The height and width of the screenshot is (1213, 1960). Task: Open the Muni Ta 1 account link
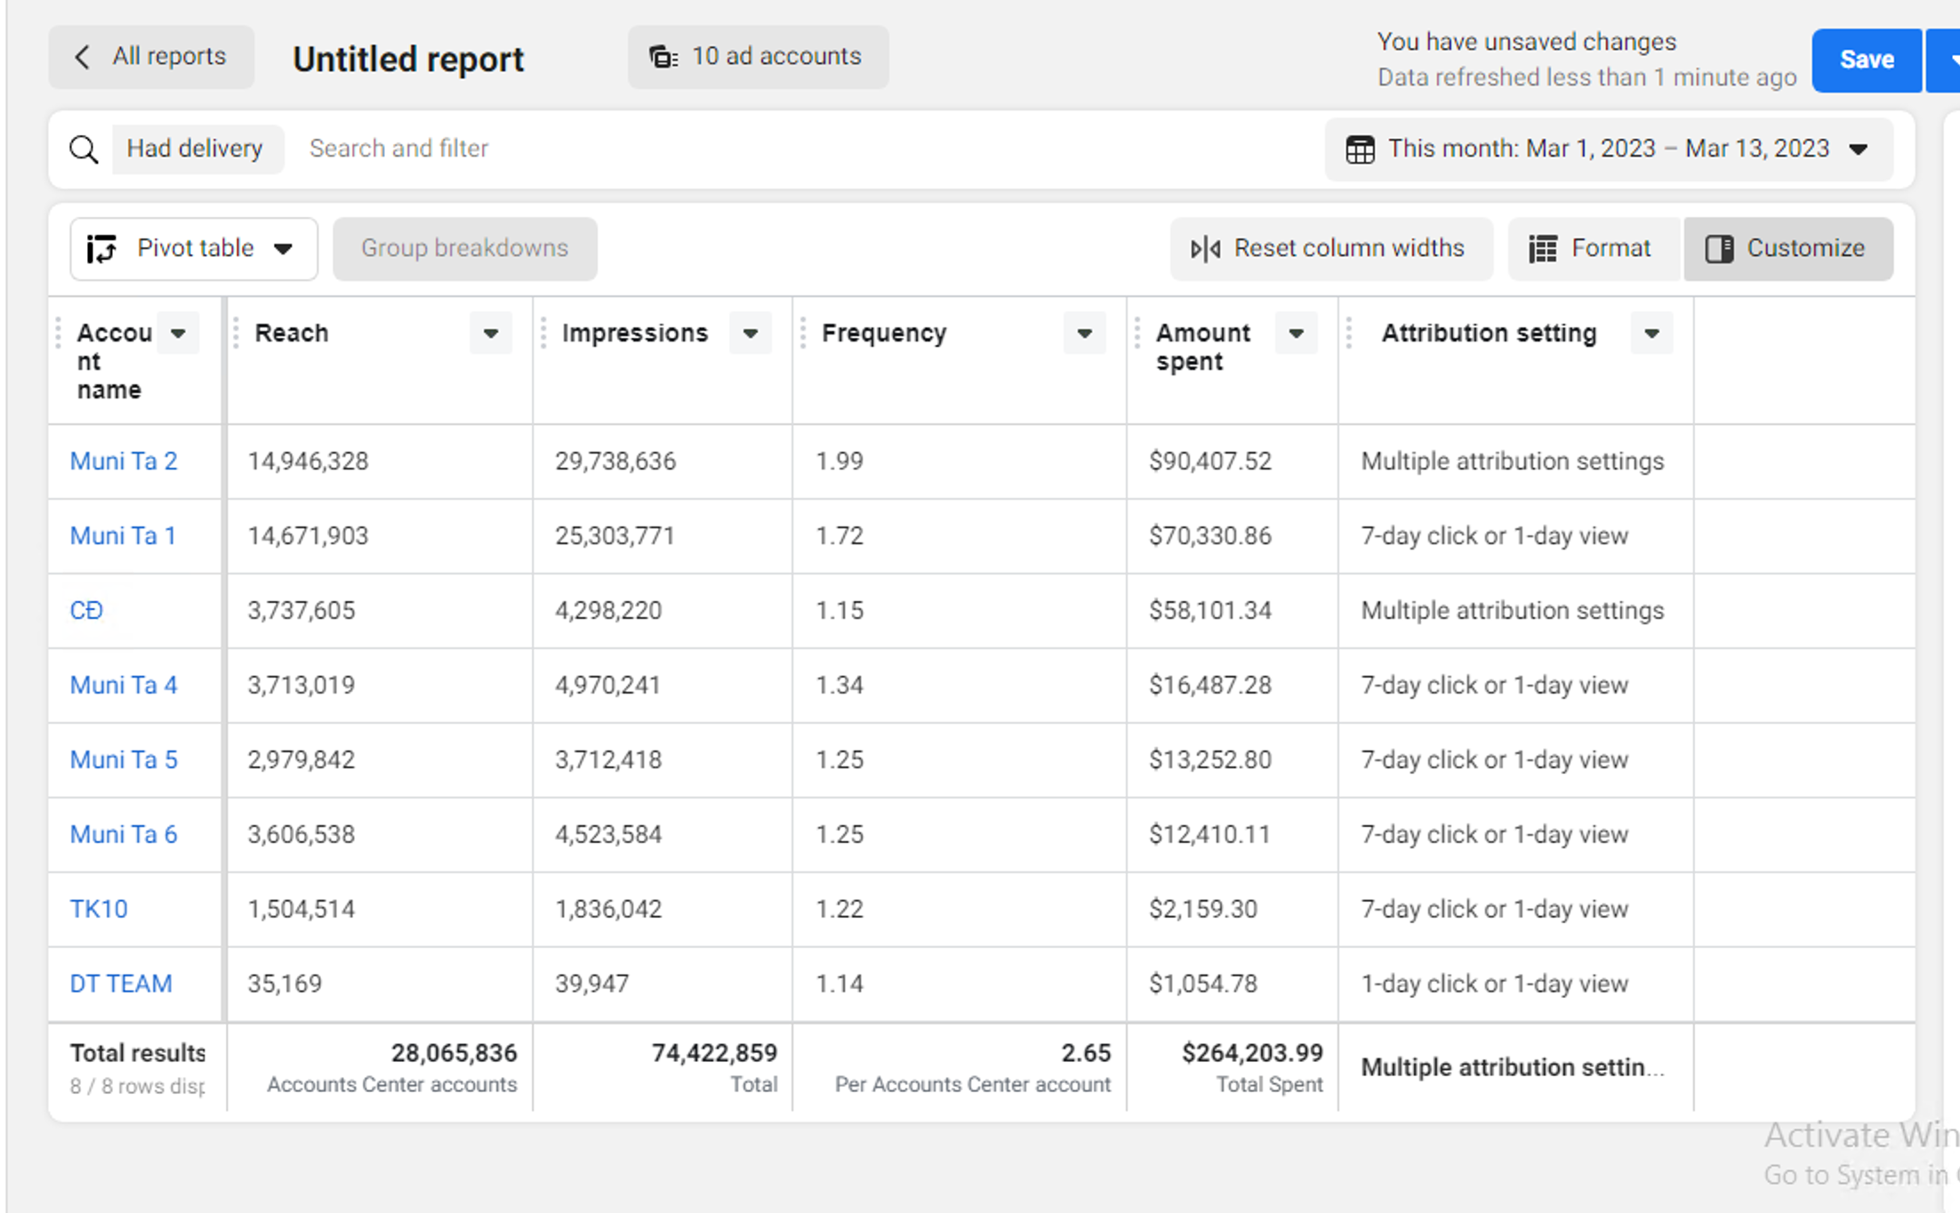[x=123, y=536]
